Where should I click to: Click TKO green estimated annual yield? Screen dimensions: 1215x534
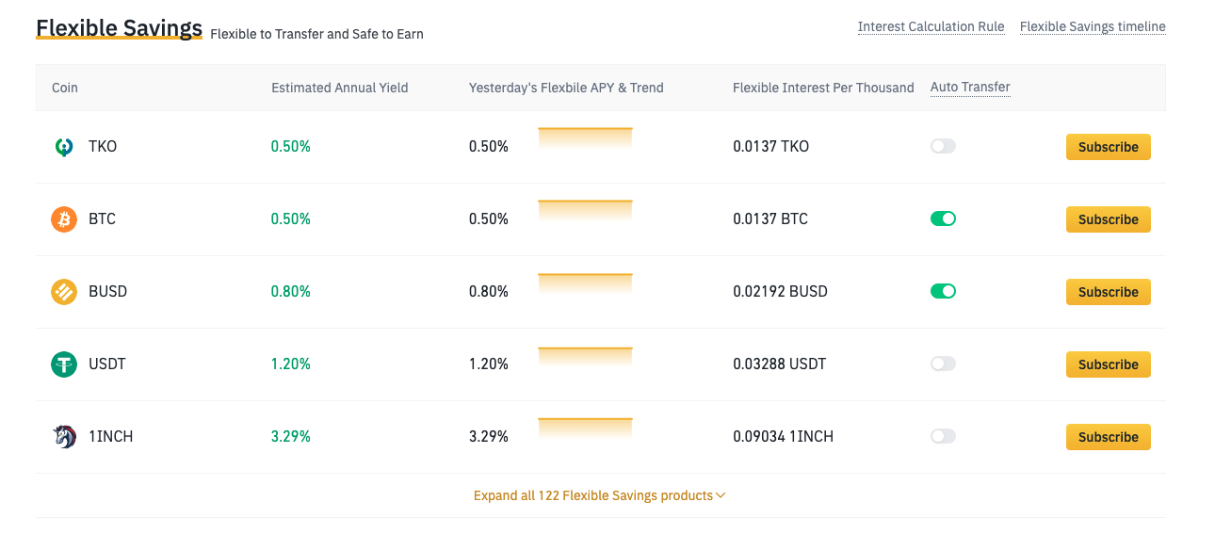click(291, 147)
